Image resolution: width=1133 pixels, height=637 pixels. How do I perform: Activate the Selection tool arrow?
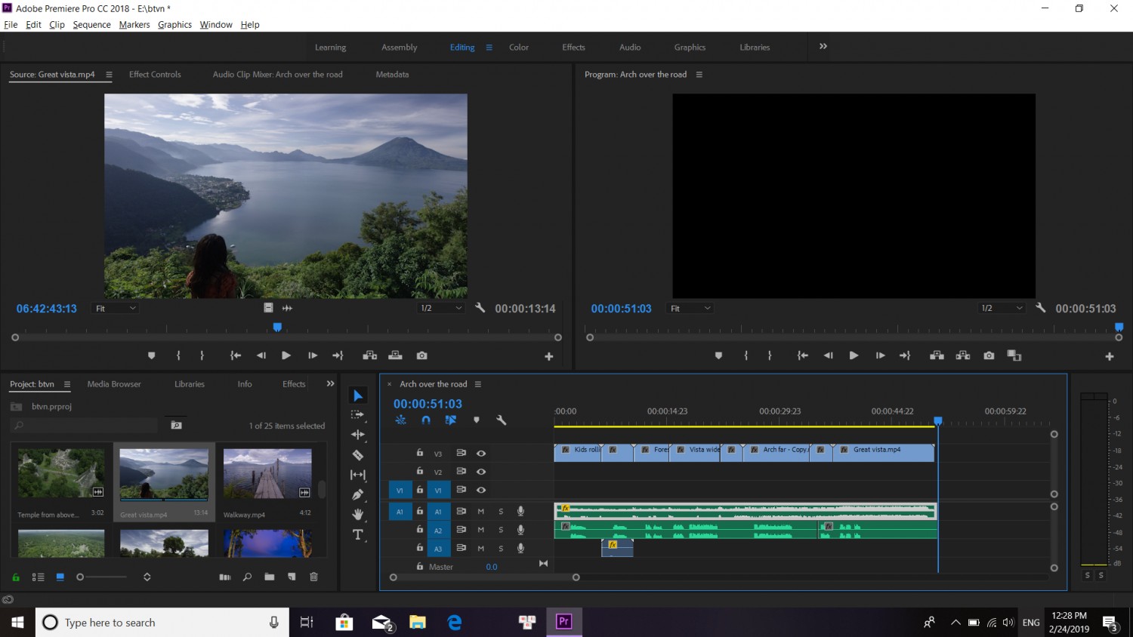click(358, 395)
